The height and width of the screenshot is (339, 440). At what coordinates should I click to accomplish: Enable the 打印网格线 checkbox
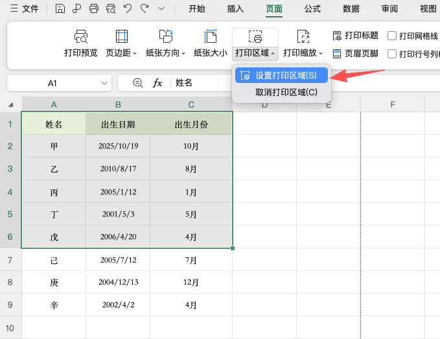tap(392, 36)
